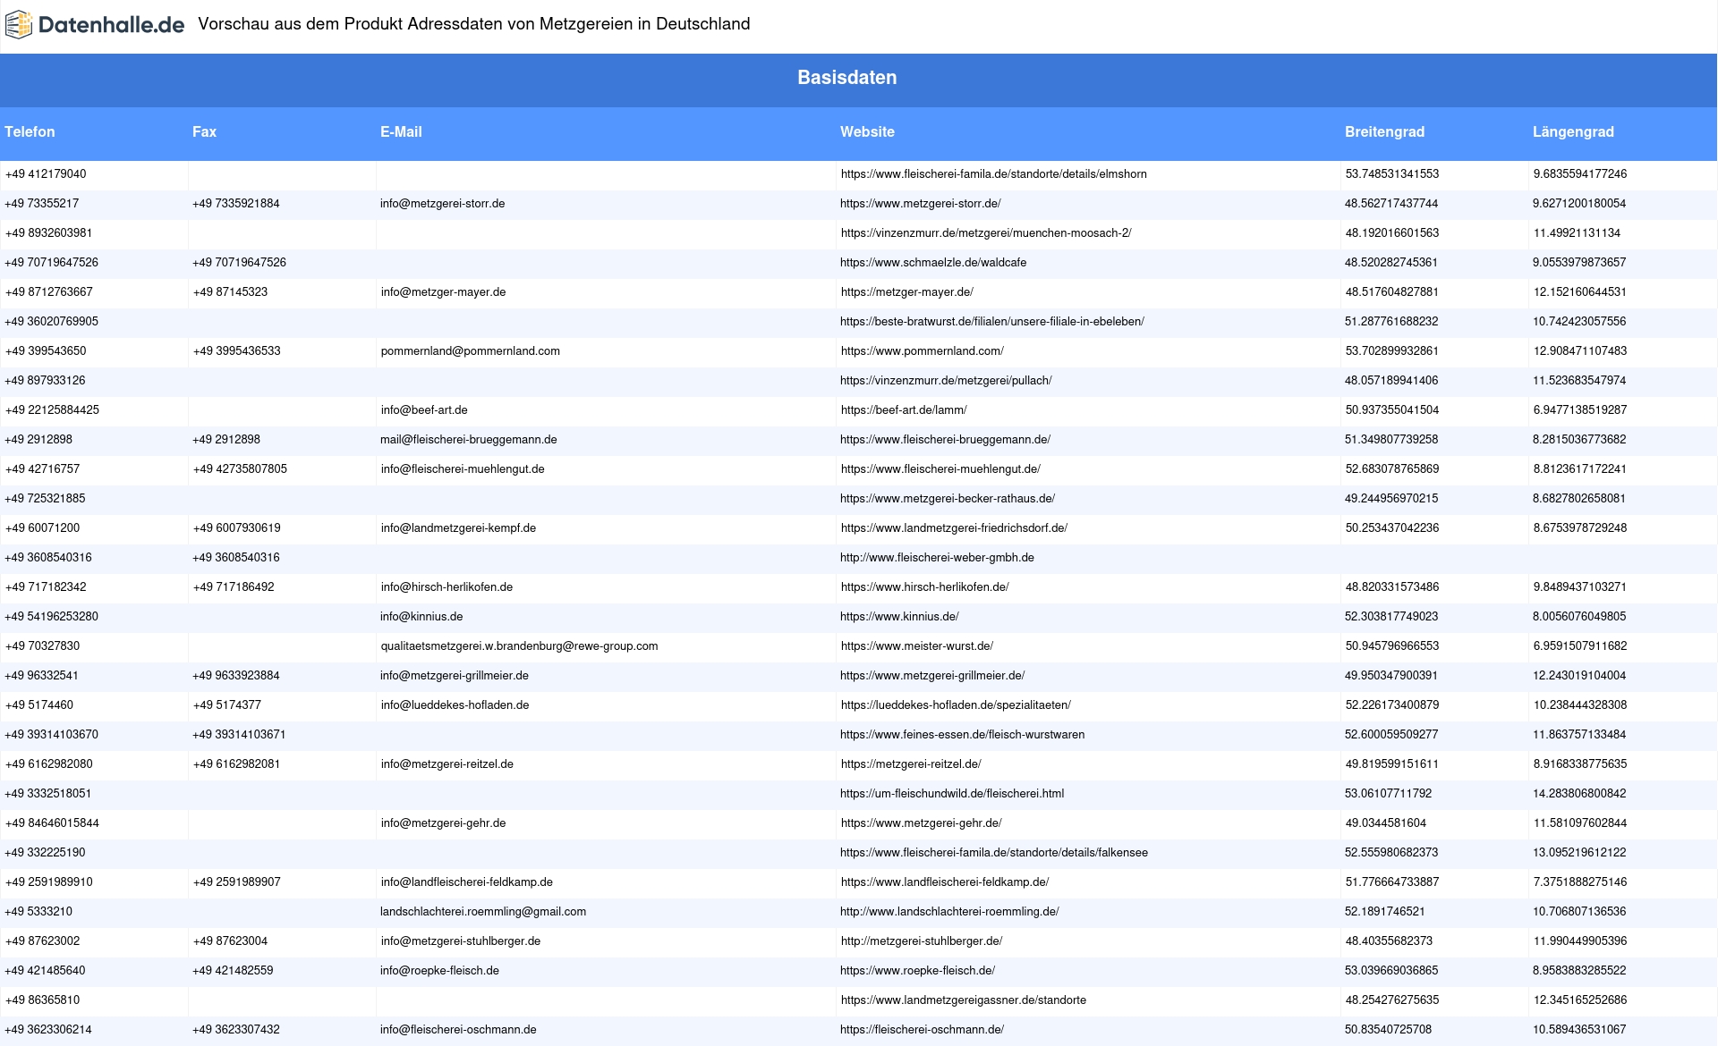This screenshot has height=1046, width=1718.
Task: Click email info@kinnius.de
Action: pyautogui.click(x=421, y=617)
